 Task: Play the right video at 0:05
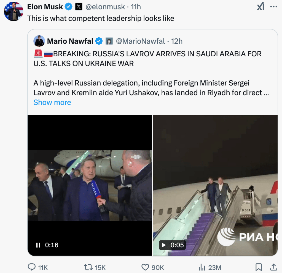pos(164,245)
